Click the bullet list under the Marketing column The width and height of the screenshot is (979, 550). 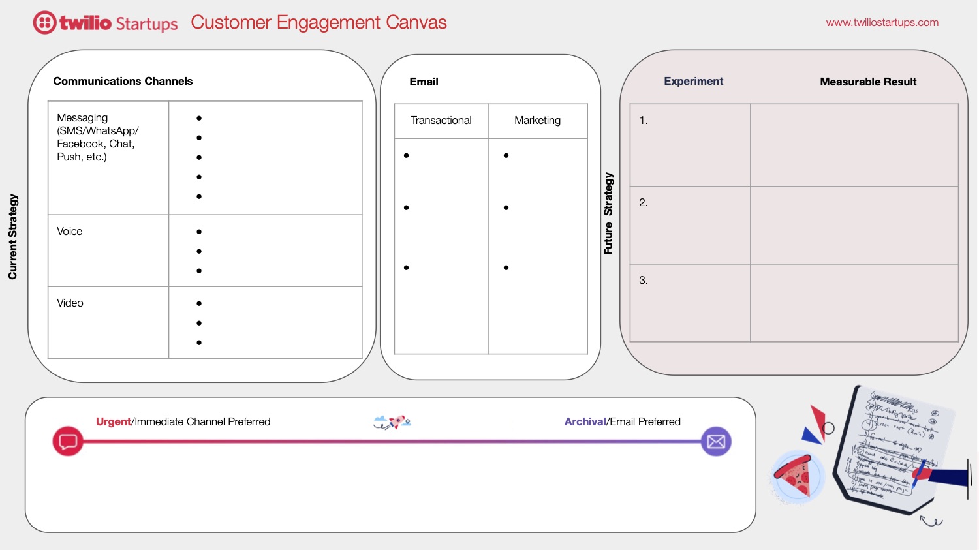coord(538,246)
